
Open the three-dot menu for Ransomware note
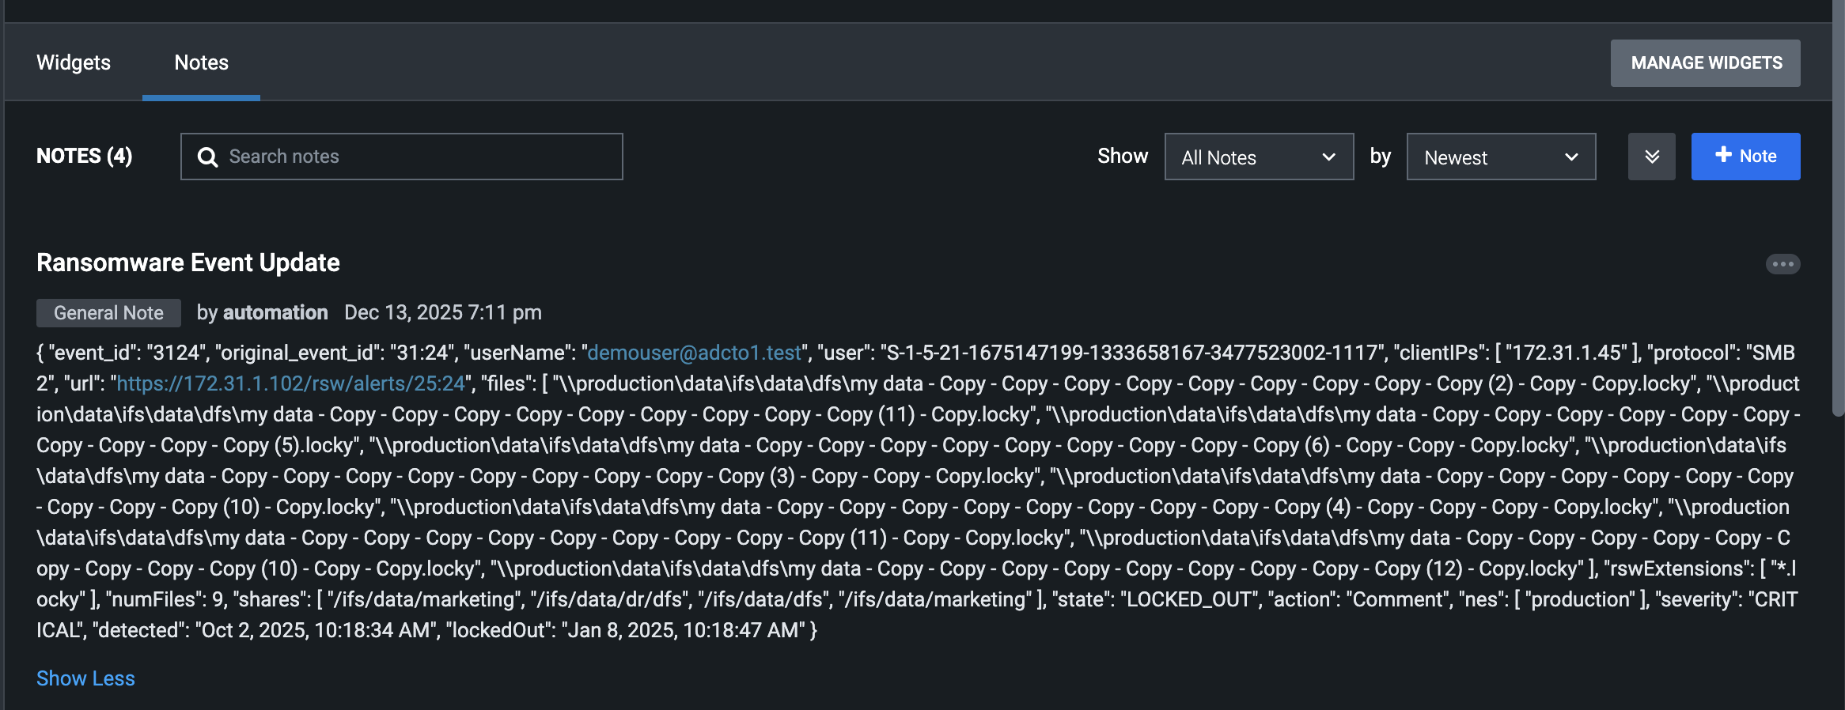(1782, 264)
